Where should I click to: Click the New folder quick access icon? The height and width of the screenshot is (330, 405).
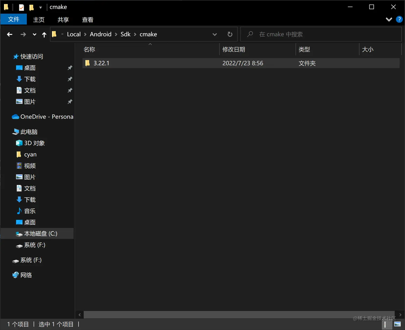(32, 7)
